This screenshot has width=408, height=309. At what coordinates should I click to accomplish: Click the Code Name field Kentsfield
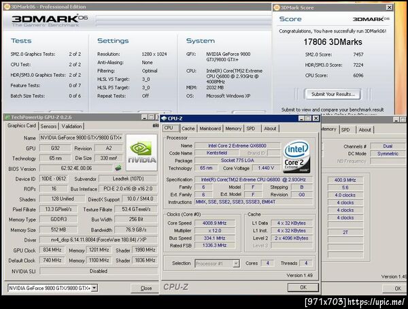[217, 153]
